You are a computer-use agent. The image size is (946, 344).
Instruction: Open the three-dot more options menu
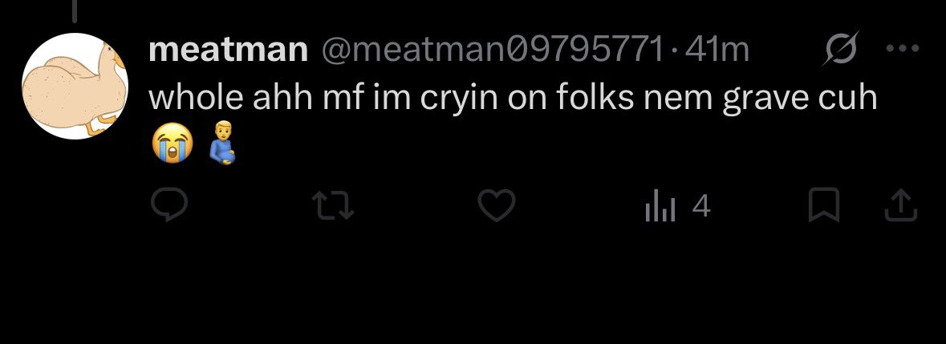(903, 48)
